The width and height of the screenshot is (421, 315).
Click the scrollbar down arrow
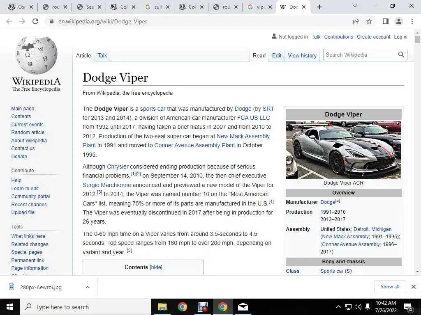pyautogui.click(x=417, y=272)
